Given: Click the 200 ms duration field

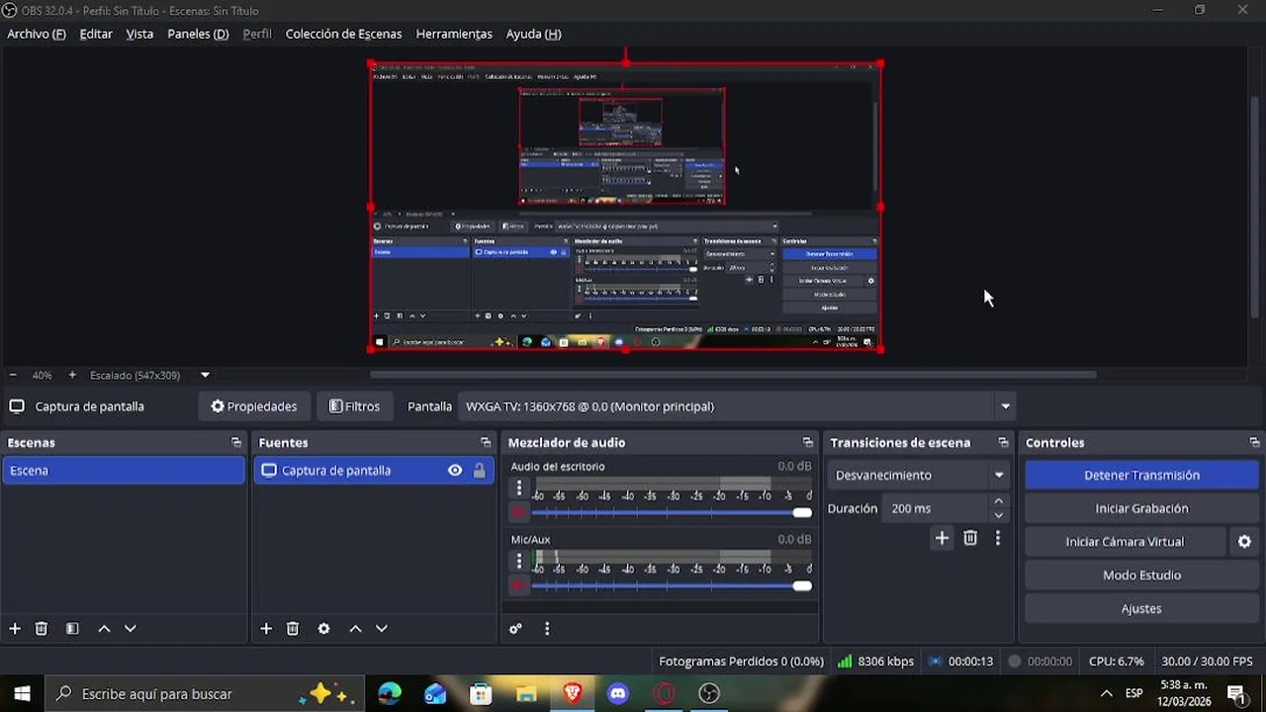Looking at the screenshot, I should [936, 508].
